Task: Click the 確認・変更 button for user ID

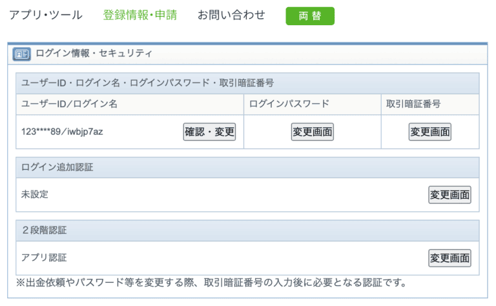Action: 210,132
